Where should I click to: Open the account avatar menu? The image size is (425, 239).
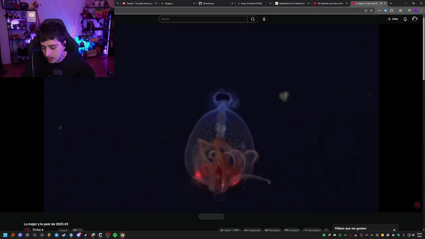415,19
